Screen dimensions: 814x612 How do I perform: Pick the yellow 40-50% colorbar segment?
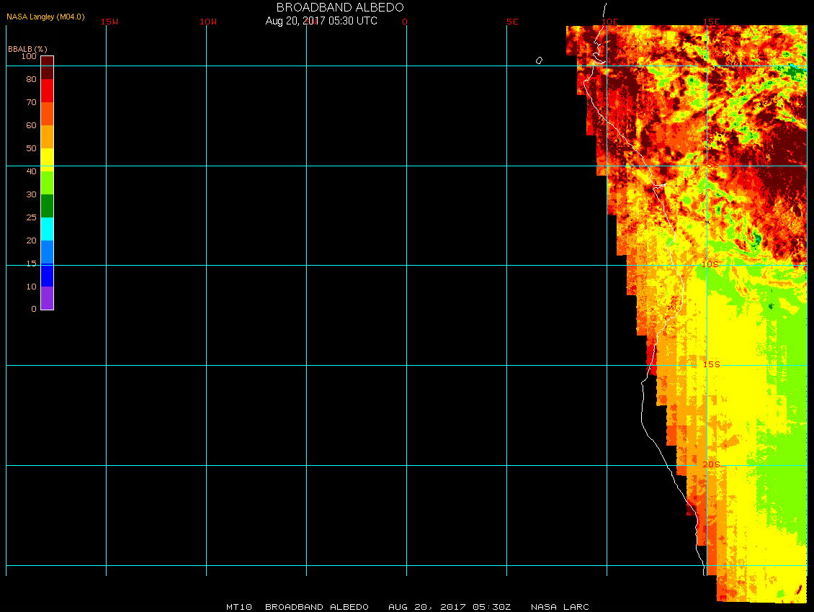(x=47, y=159)
